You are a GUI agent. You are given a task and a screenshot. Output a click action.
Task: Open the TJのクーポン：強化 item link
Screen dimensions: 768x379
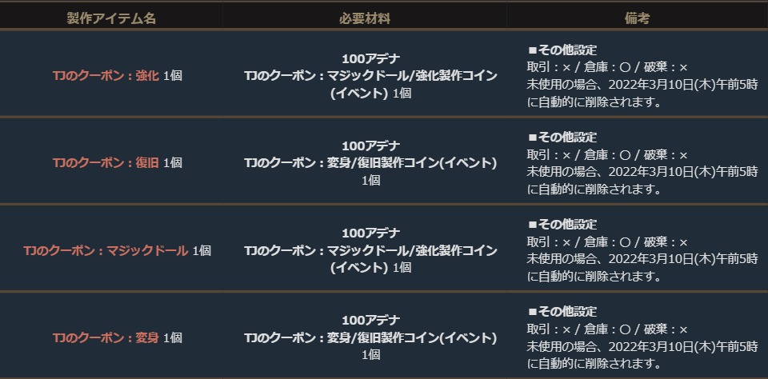point(106,75)
